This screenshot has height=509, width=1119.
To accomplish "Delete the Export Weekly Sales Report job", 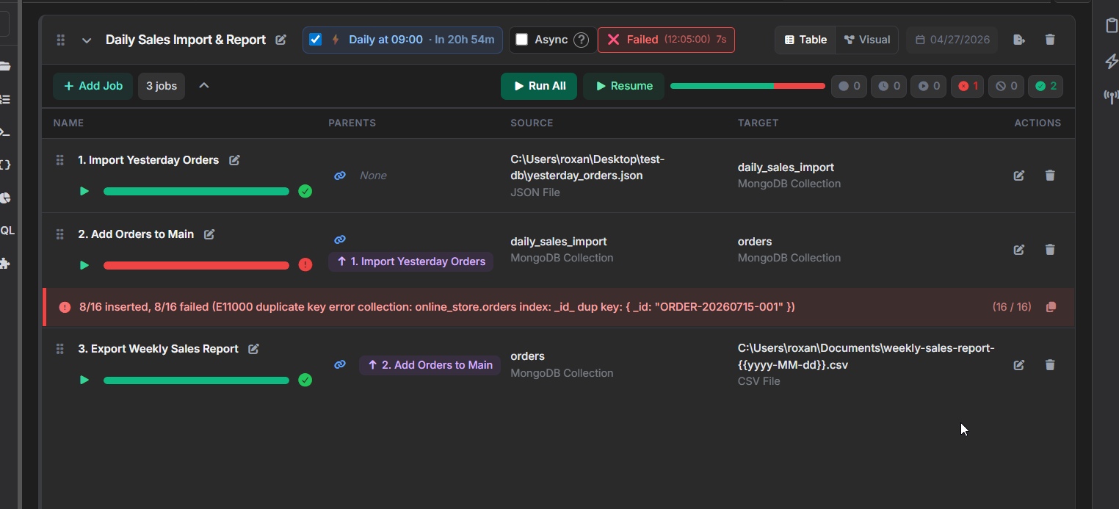I will coord(1050,365).
